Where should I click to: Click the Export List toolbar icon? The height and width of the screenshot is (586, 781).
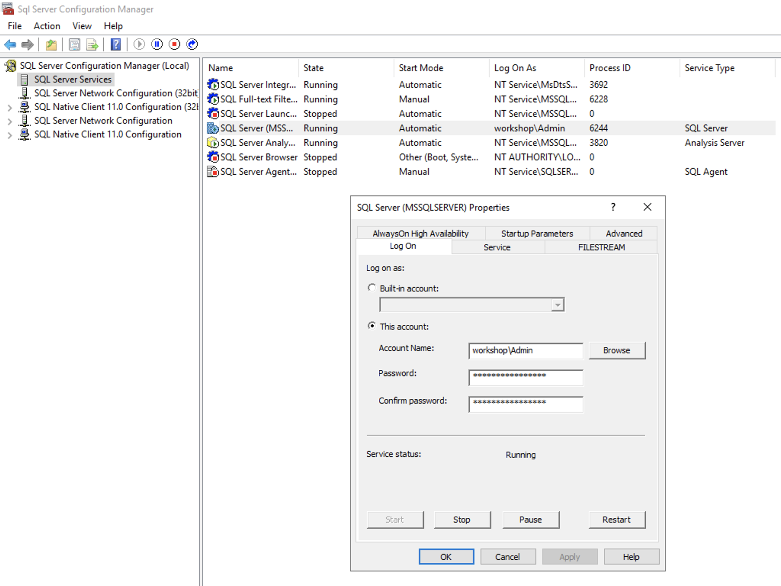click(92, 45)
